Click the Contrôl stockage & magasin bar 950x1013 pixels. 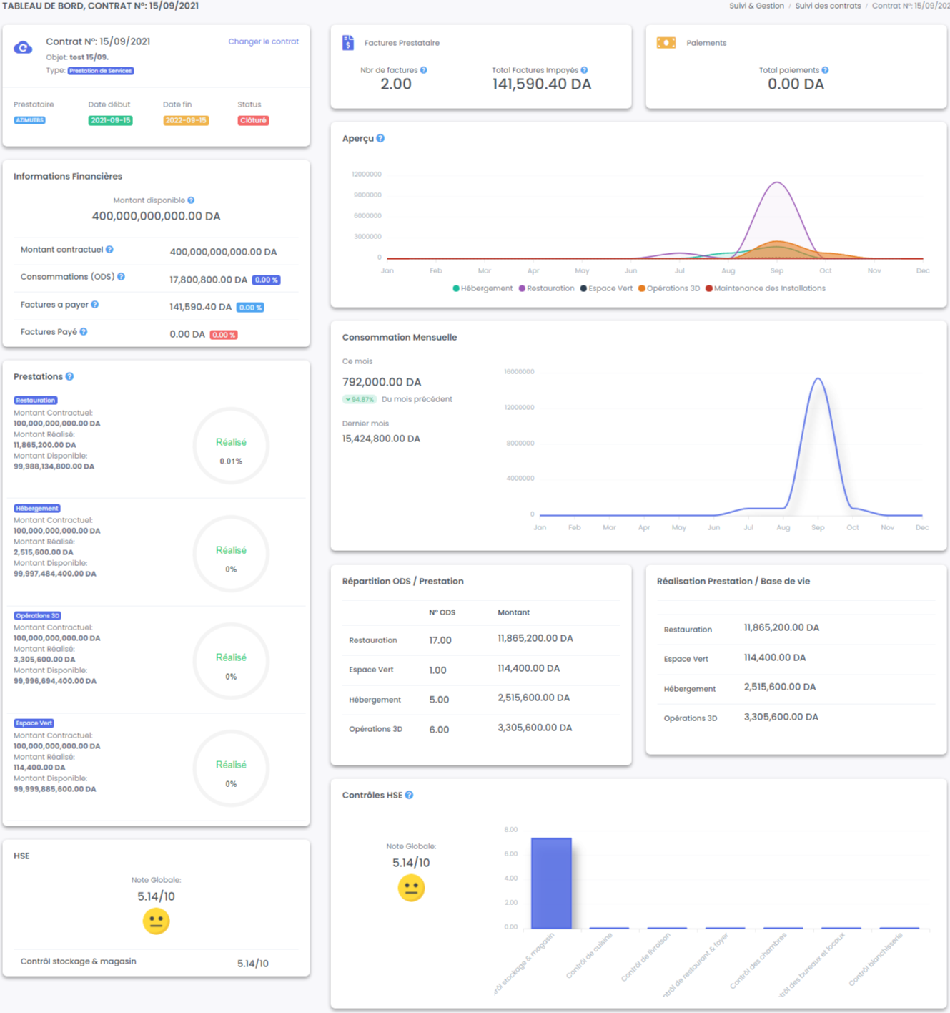tap(551, 883)
